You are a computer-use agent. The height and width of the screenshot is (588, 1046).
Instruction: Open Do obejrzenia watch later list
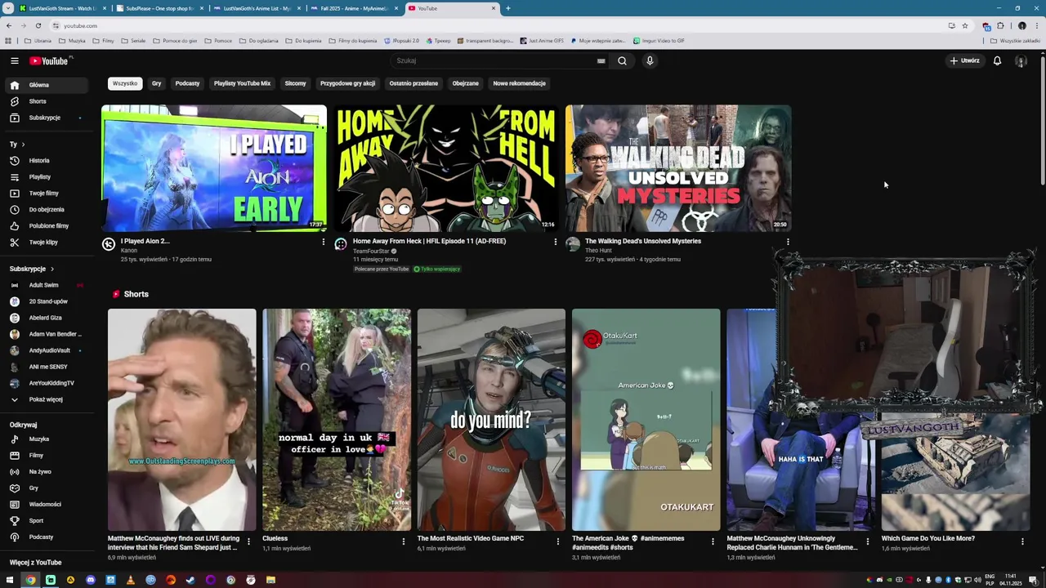point(46,210)
